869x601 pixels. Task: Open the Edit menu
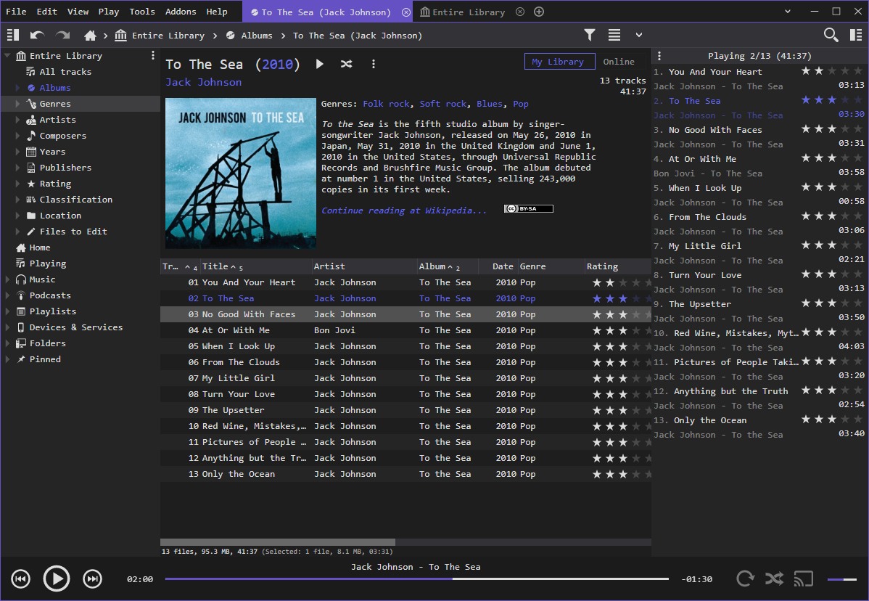pos(46,12)
